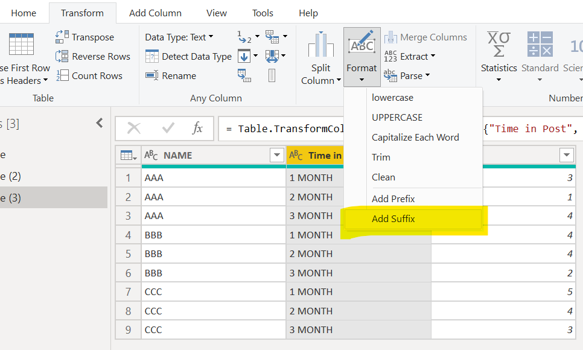Switch to the Add Column tab
Viewport: 583px width, 350px height.
pyautogui.click(x=156, y=13)
